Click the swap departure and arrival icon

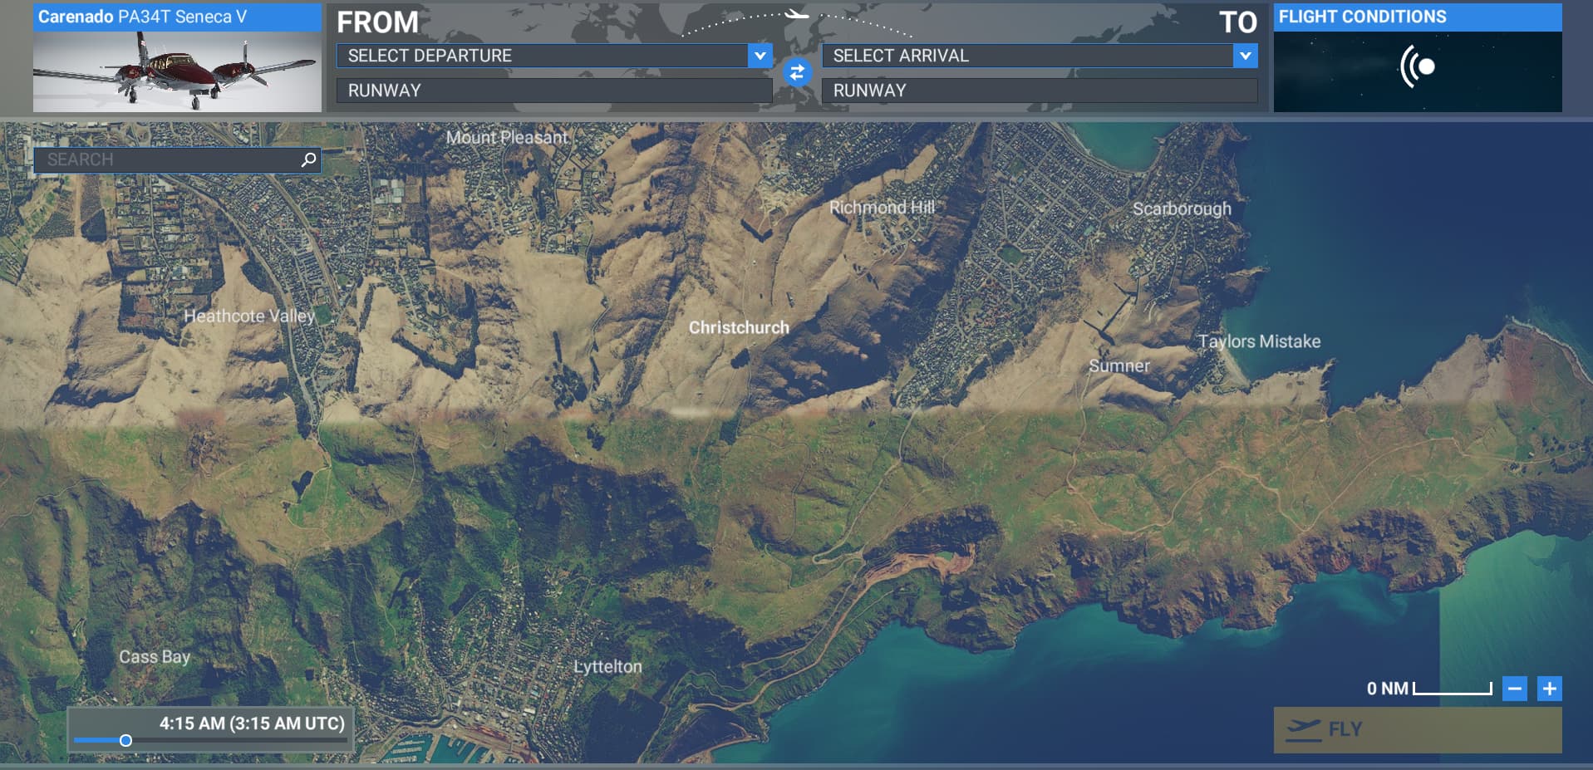pos(796,73)
